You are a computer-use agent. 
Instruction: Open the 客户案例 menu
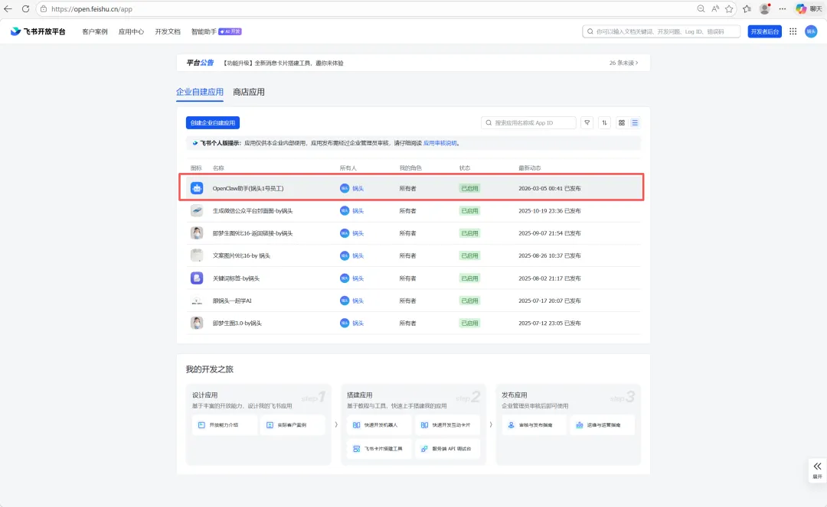(95, 31)
